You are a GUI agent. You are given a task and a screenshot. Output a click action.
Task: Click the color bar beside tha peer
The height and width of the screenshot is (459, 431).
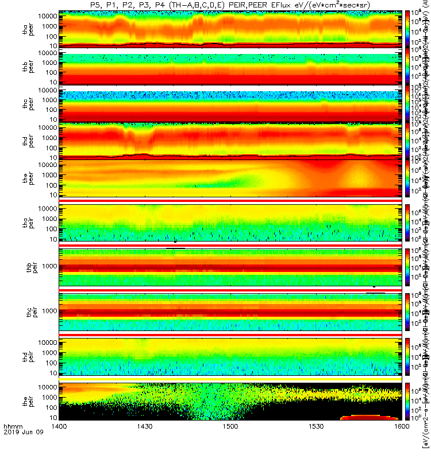[407, 29]
